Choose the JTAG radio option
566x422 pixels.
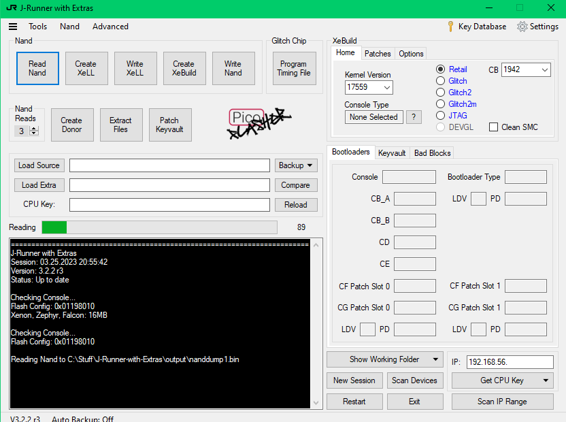click(x=440, y=116)
